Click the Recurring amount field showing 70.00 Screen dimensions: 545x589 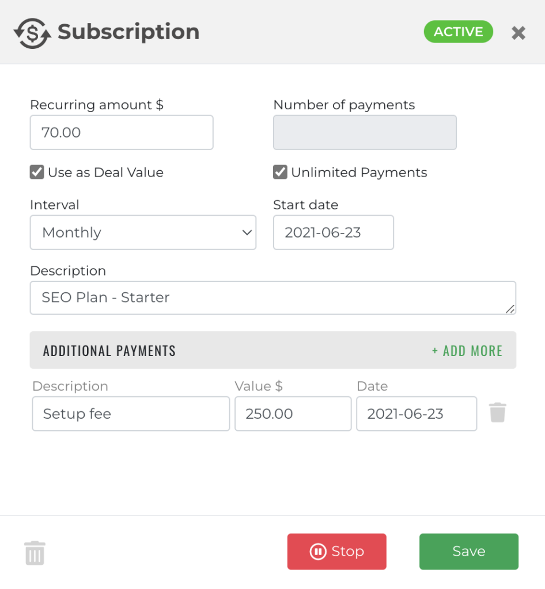(121, 132)
